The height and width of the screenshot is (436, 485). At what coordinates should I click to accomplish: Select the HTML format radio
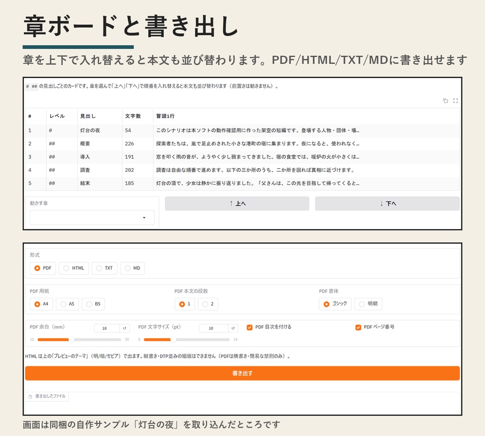(73, 268)
